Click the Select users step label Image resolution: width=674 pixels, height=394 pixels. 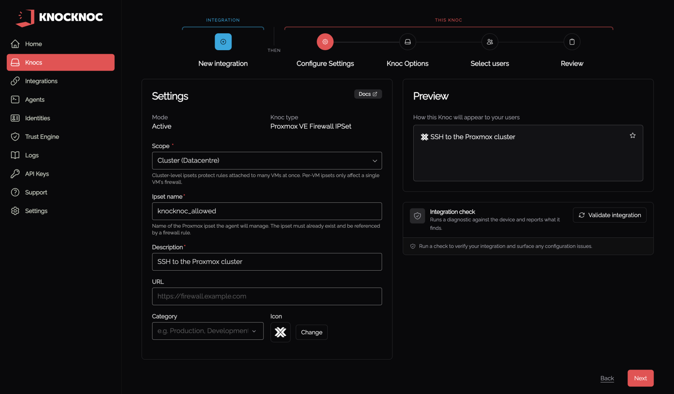[x=490, y=63]
